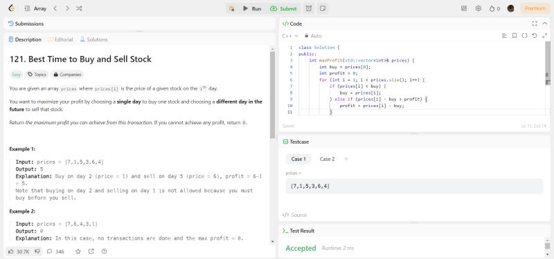Switch to the Solutions tab
This screenshot has width=554, height=259.
coord(93,39)
